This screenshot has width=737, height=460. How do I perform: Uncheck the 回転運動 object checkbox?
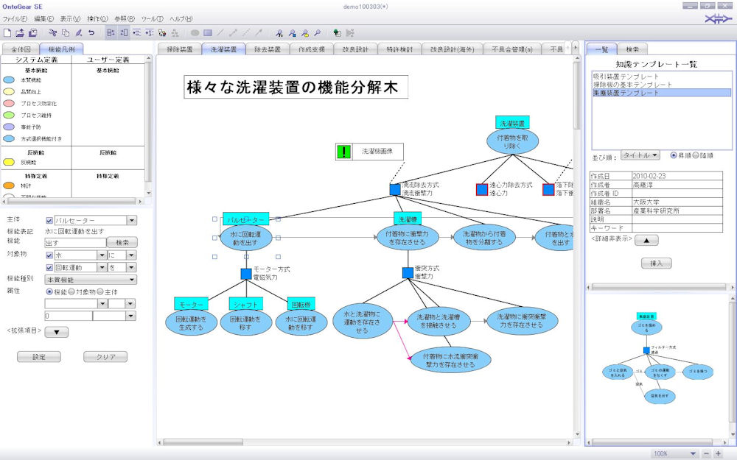[49, 267]
